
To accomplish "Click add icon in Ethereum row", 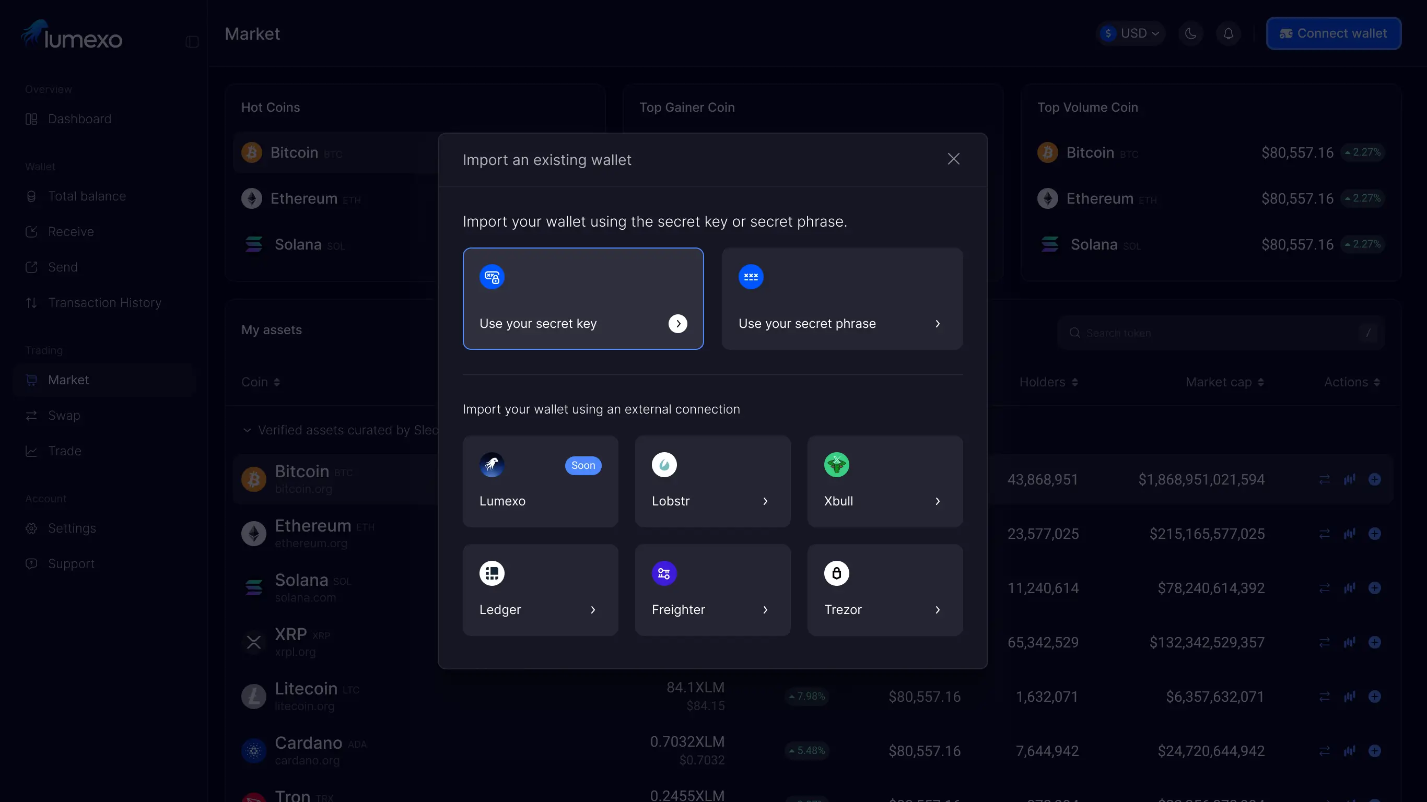I will [x=1374, y=534].
